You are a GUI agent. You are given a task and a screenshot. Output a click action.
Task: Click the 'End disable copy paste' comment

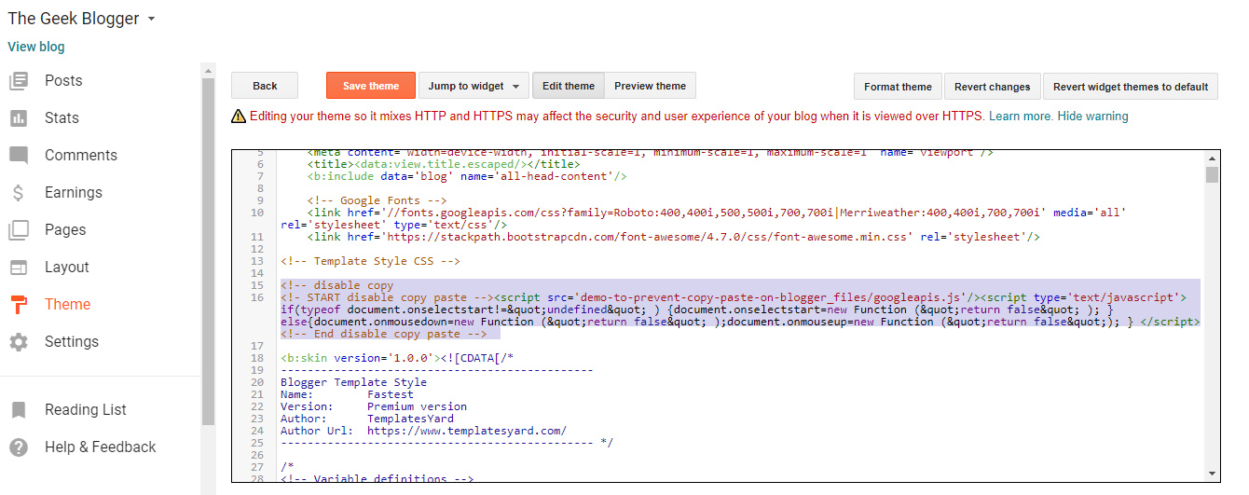[x=384, y=334]
